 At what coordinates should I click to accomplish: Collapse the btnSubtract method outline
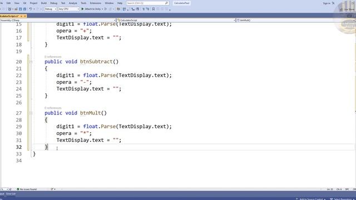click(31, 62)
